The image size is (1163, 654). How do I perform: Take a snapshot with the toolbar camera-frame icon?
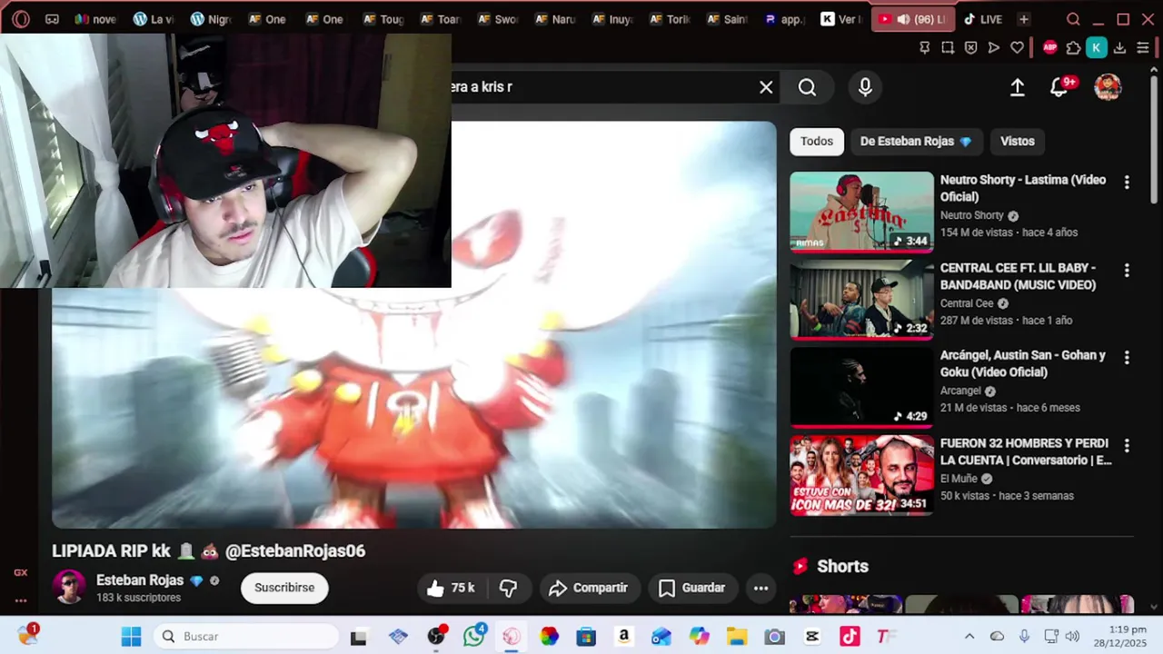(x=948, y=48)
